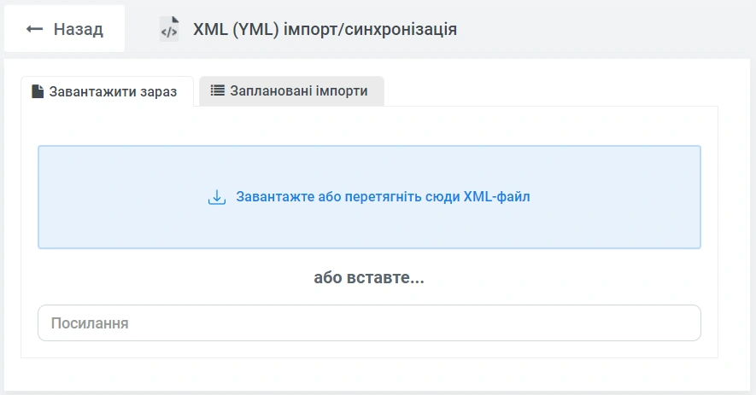This screenshot has height=395, width=756.
Task: Click the або вставте... label
Action: [369, 278]
